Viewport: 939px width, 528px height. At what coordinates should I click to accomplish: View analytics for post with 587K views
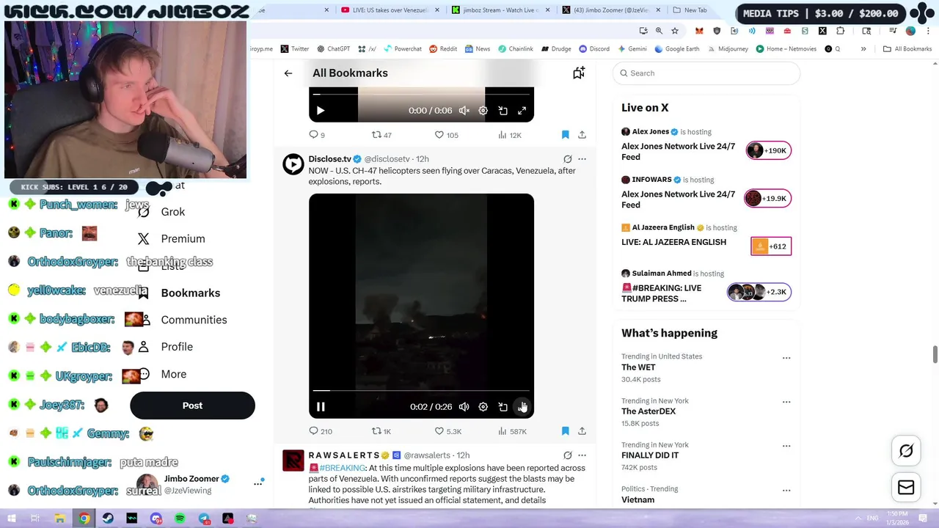point(513,431)
